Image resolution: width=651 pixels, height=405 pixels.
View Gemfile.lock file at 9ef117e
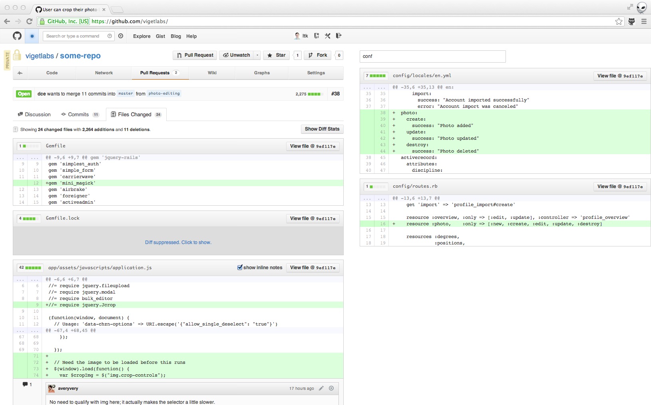tap(313, 218)
